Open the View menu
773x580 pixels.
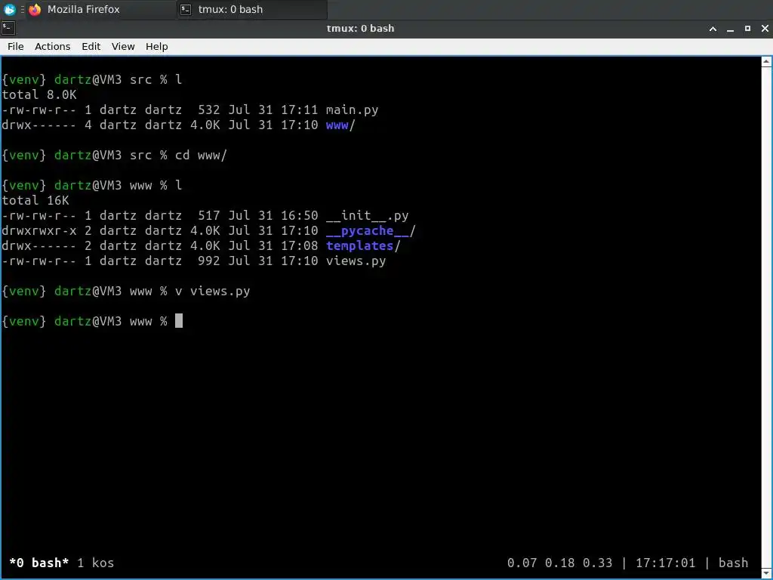point(123,46)
